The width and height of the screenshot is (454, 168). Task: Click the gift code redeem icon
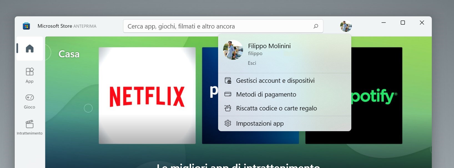[228, 108]
